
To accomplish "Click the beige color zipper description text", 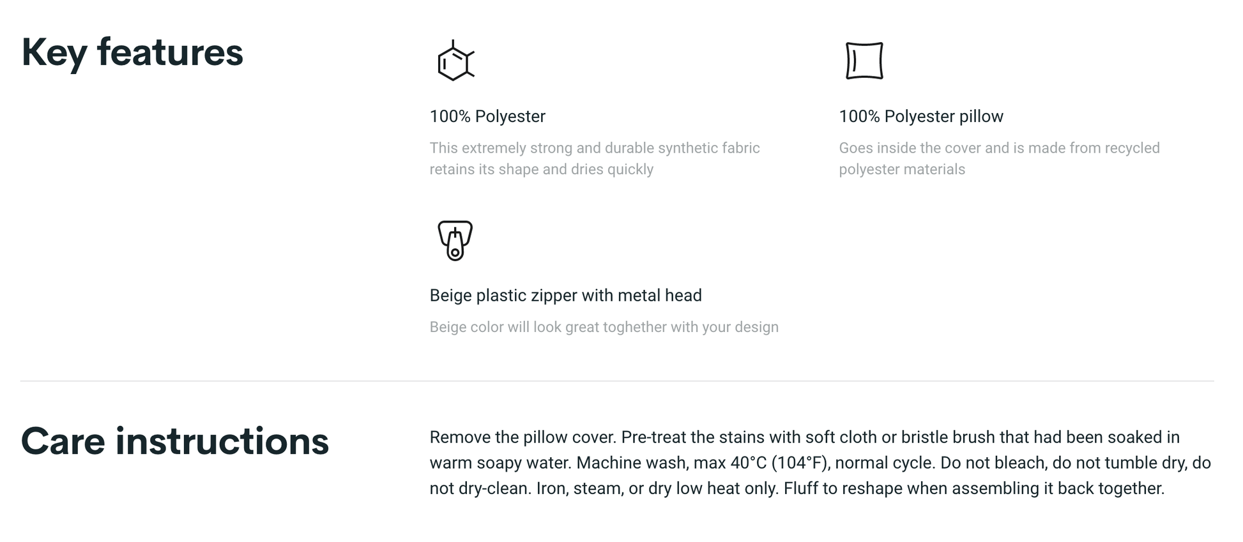I will (604, 327).
